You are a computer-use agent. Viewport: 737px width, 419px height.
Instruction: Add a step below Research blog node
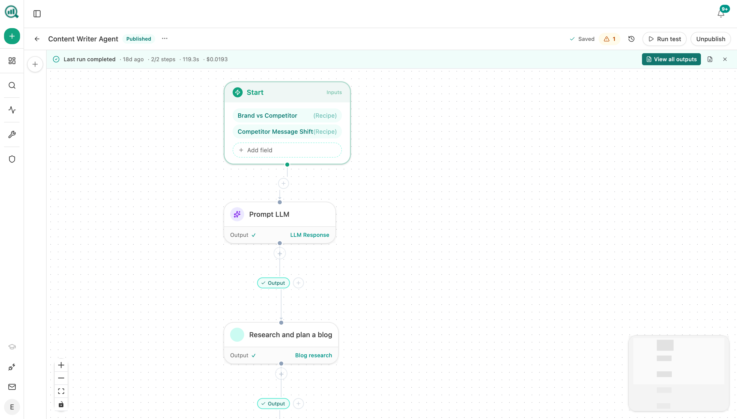click(281, 374)
